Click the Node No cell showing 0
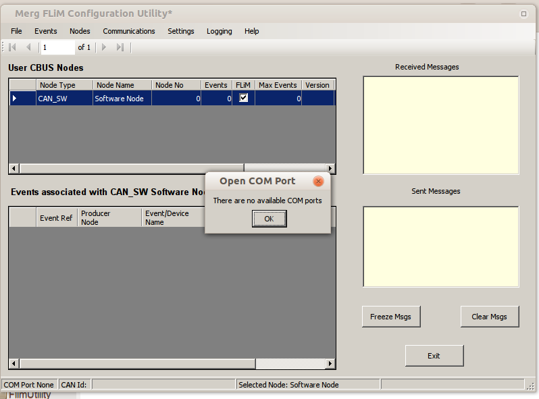The width and height of the screenshot is (539, 399). [176, 99]
